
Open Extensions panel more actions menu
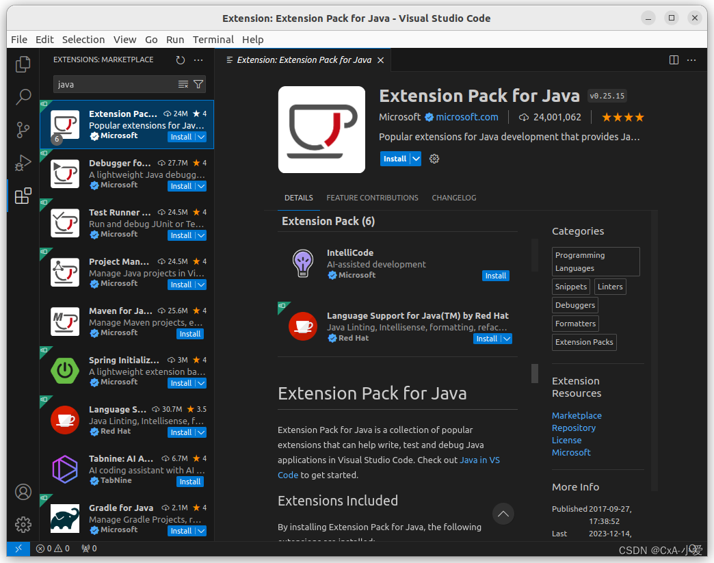(x=198, y=60)
